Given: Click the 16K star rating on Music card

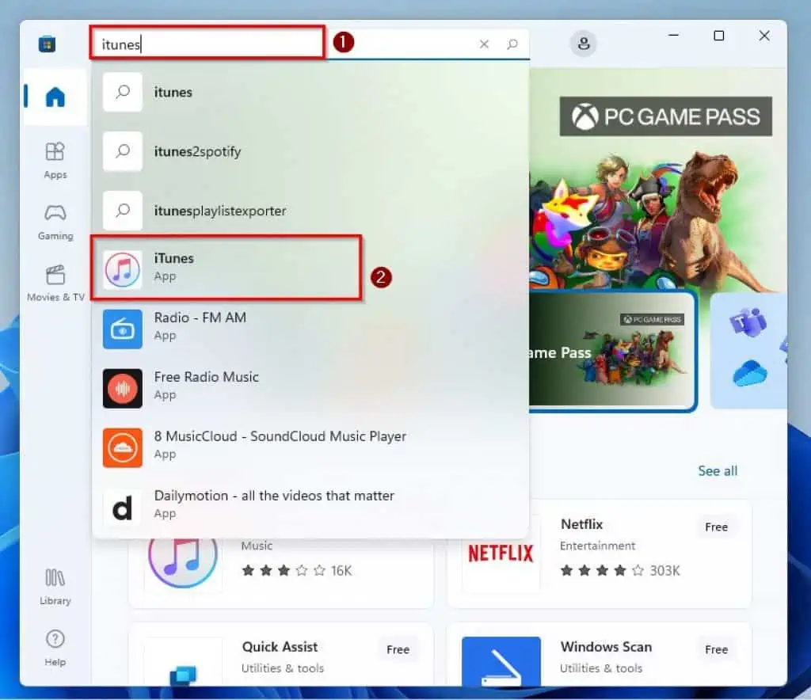Looking at the screenshot, I should 296,571.
